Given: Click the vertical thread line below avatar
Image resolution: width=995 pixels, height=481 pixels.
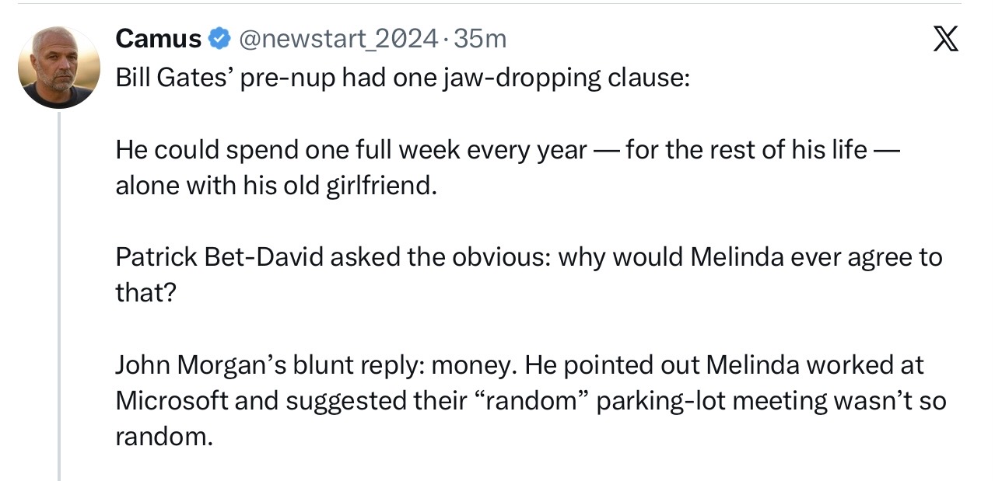Looking at the screenshot, I should (x=59, y=295).
